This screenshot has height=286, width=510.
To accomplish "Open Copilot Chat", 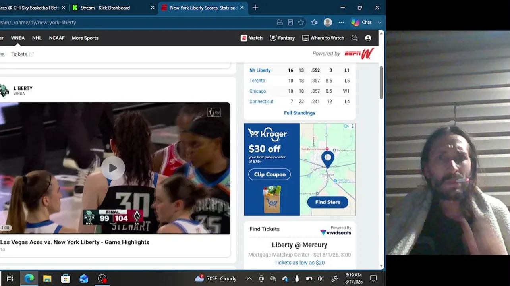I will click(361, 23).
